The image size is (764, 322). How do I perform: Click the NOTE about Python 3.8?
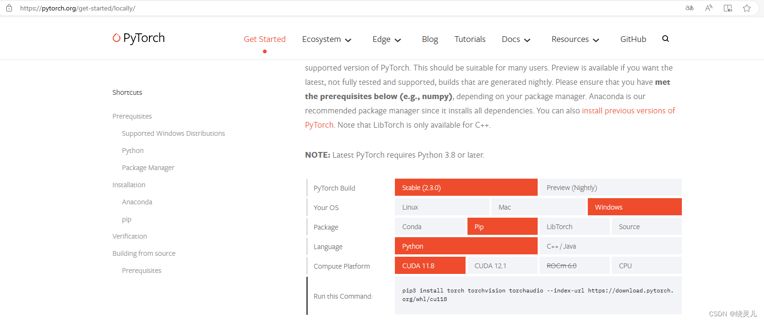(395, 155)
